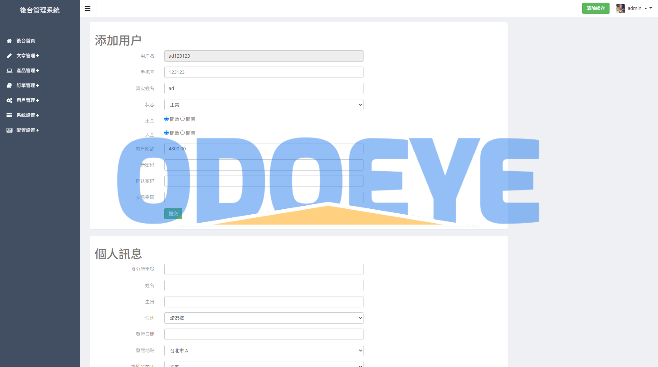Open the 用戶管理 sidebar menu
Image resolution: width=658 pixels, height=367 pixels.
tap(28, 100)
